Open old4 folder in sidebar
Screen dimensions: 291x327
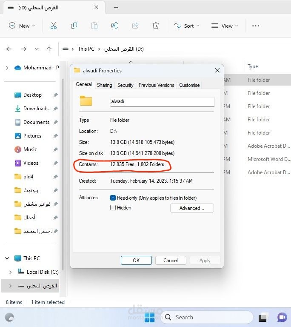point(28,177)
